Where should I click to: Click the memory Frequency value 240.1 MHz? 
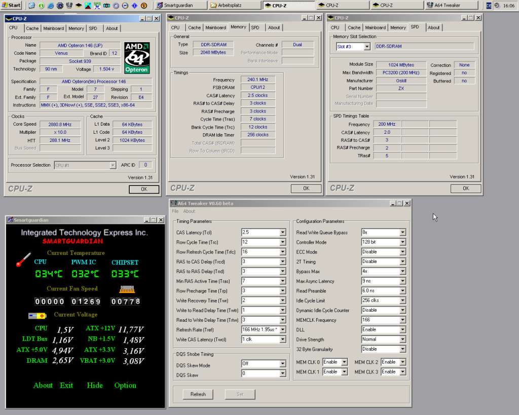[x=258, y=80]
